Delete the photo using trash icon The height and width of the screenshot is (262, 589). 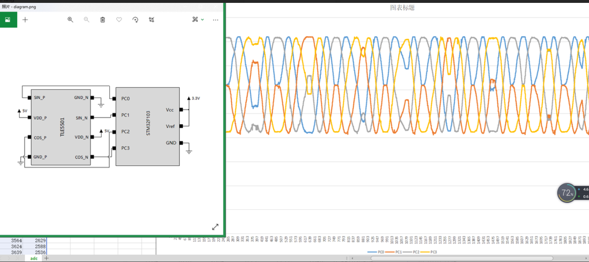click(103, 19)
